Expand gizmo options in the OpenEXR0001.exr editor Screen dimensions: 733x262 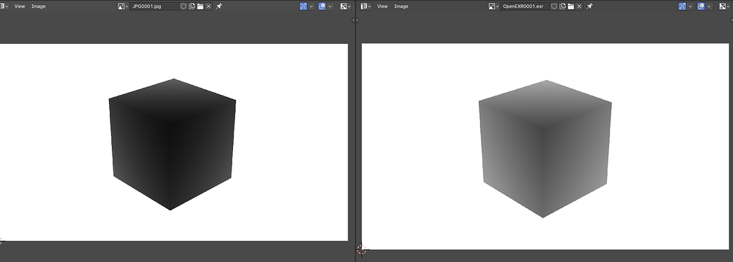tap(691, 6)
